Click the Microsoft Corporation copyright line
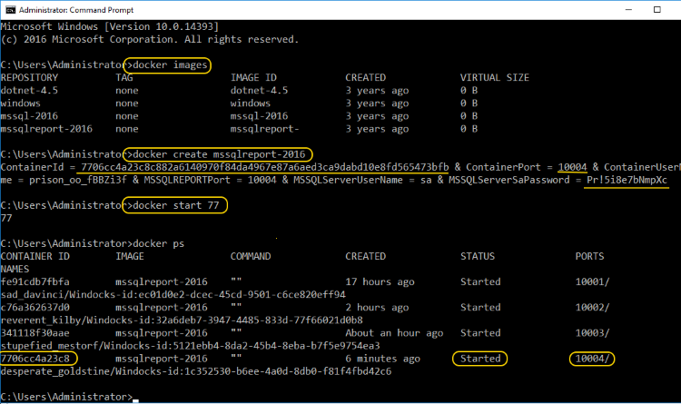Image resolution: width=681 pixels, height=404 pixels. coord(150,40)
